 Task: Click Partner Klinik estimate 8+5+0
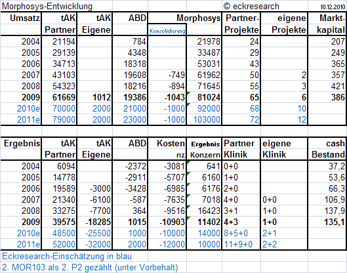tap(235, 233)
